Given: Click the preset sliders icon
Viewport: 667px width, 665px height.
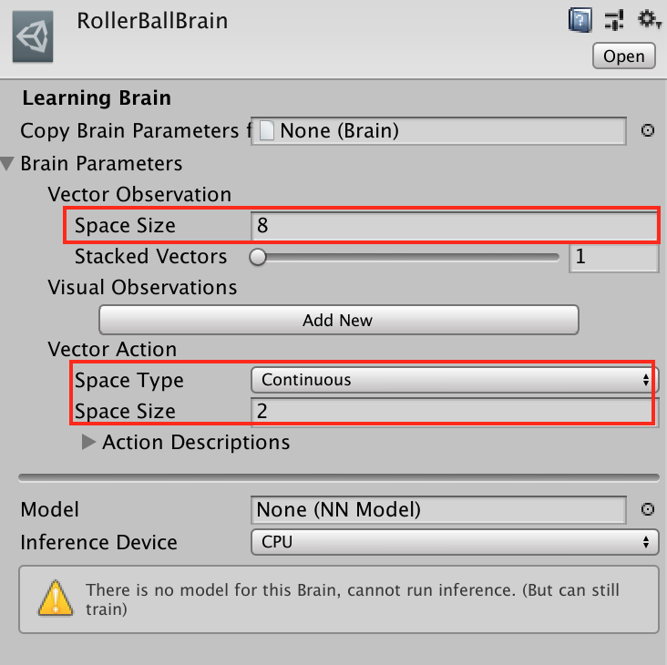Looking at the screenshot, I should point(613,19).
